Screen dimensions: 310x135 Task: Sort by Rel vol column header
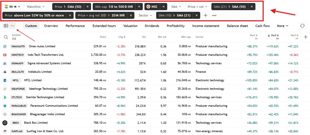(x=162, y=37)
